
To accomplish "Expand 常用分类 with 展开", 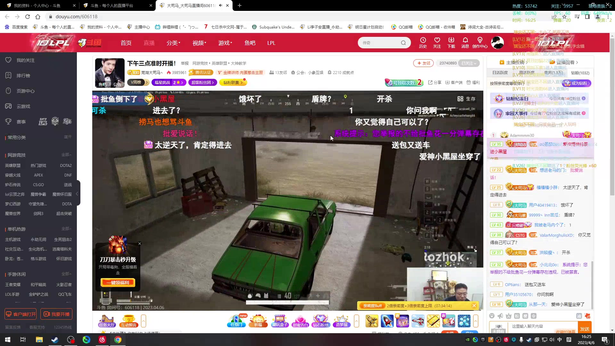I will pyautogui.click(x=68, y=137).
